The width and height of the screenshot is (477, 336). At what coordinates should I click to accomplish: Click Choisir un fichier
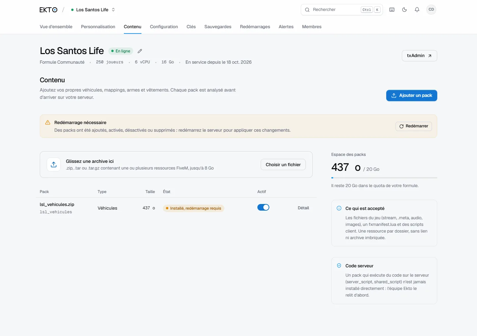click(x=283, y=165)
